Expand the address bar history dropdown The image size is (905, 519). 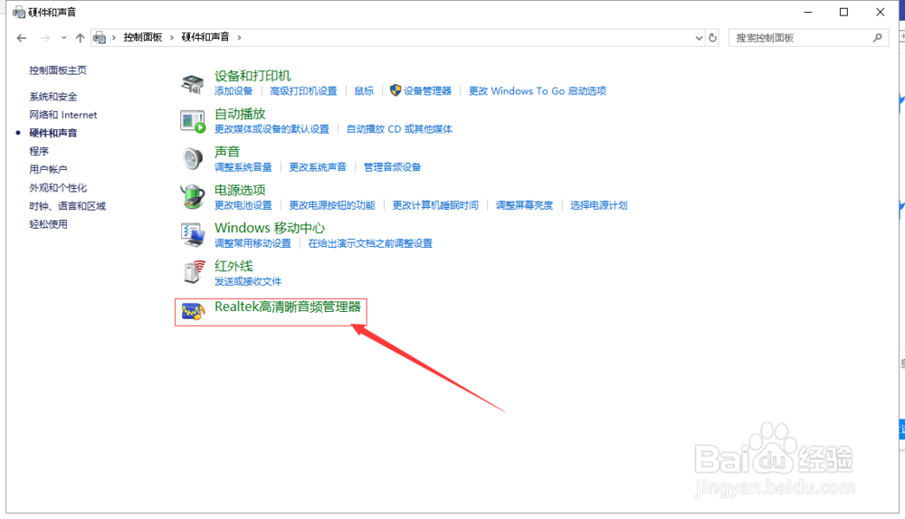coord(699,38)
